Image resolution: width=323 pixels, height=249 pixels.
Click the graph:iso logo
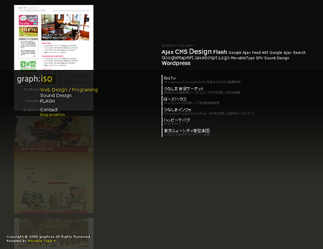coord(34,79)
